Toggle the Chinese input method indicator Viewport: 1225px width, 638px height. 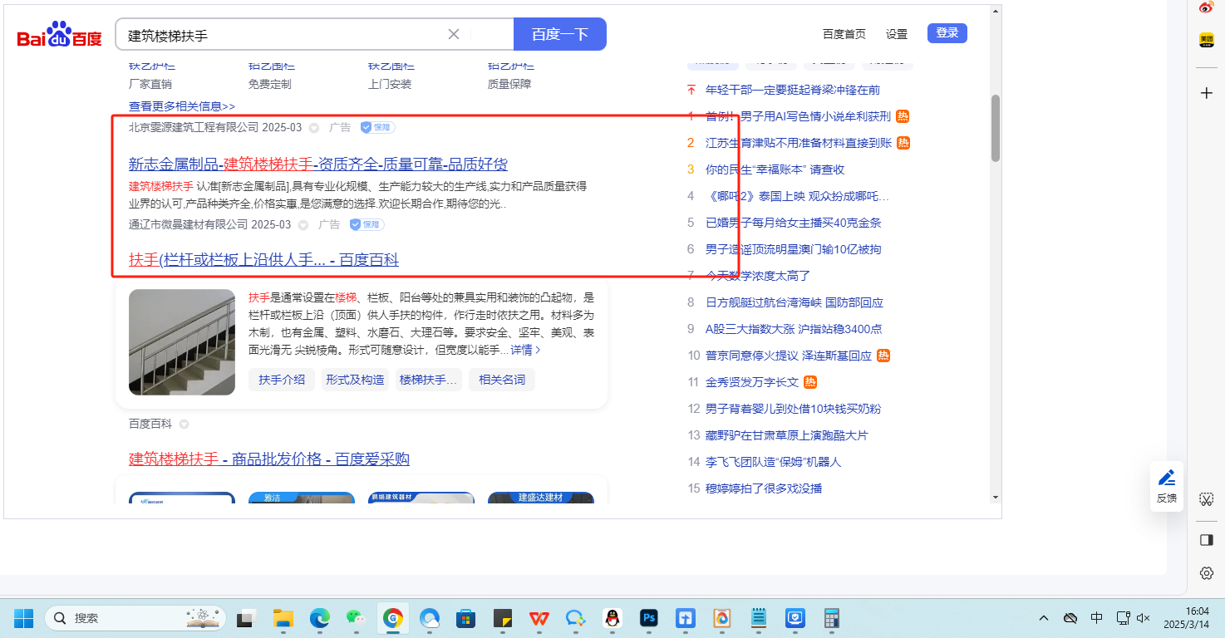(x=1096, y=618)
